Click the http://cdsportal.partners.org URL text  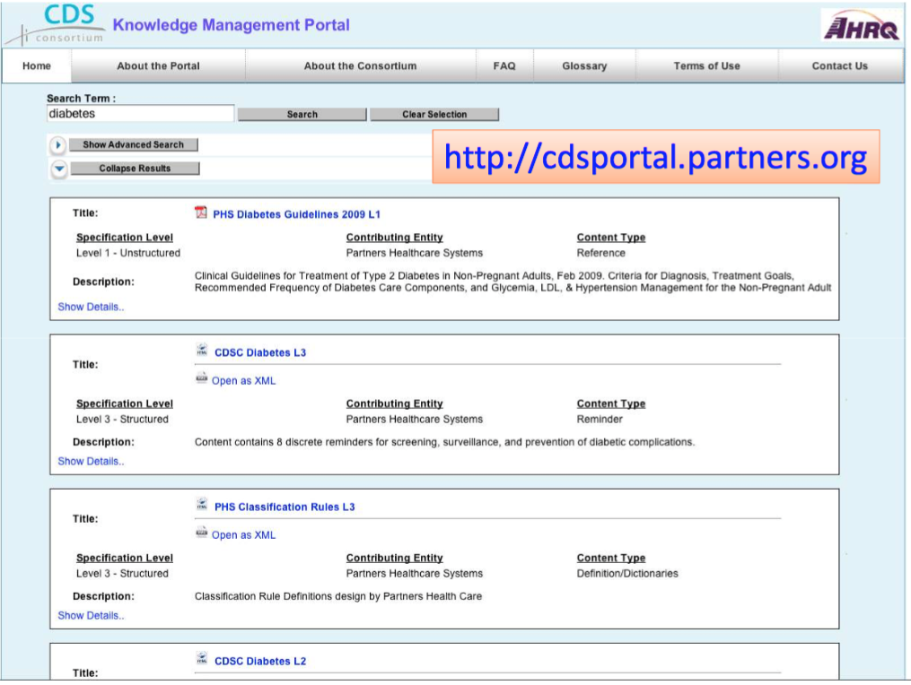pos(655,157)
